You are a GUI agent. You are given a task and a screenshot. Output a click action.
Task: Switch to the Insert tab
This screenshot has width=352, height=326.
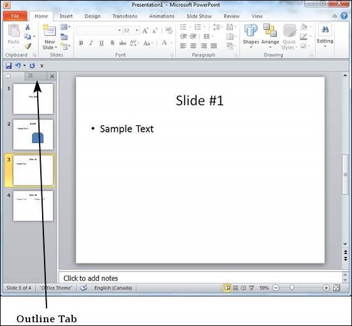[66, 16]
